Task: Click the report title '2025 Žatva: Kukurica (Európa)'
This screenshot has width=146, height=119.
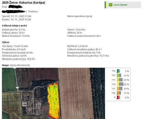Action: [24, 2]
